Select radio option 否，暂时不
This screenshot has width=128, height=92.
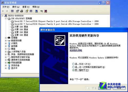(73, 70)
